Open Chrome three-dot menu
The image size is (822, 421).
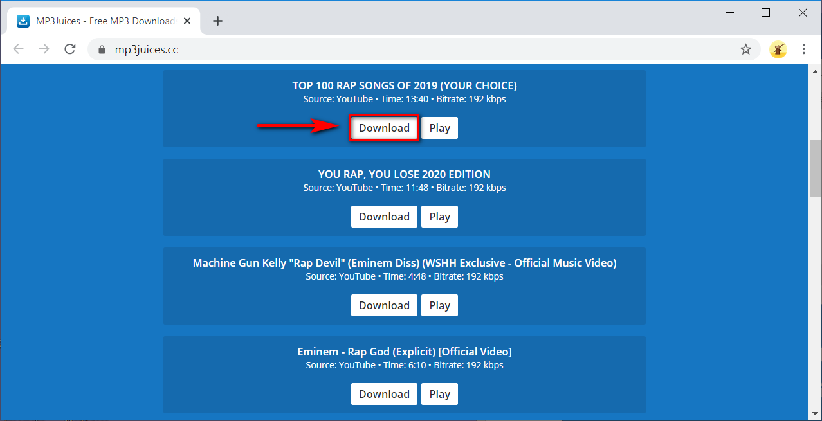[804, 49]
